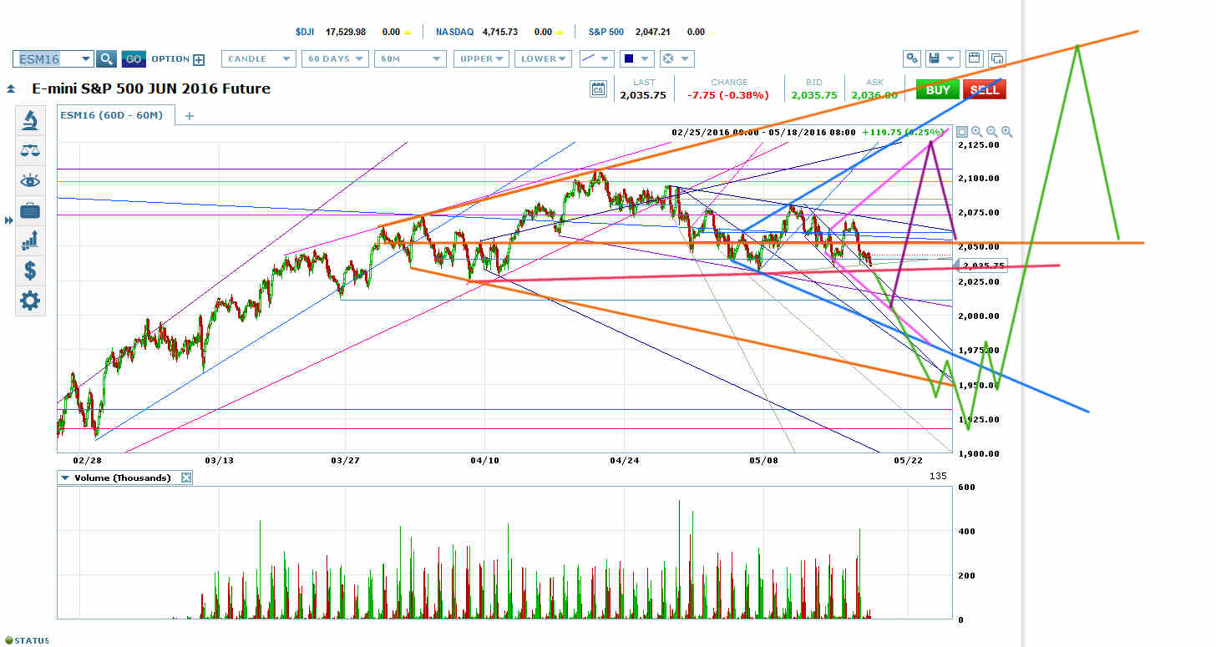Expand the sidebar double-chevron arrows
Image resolution: width=1216 pixels, height=647 pixels.
click(9, 220)
